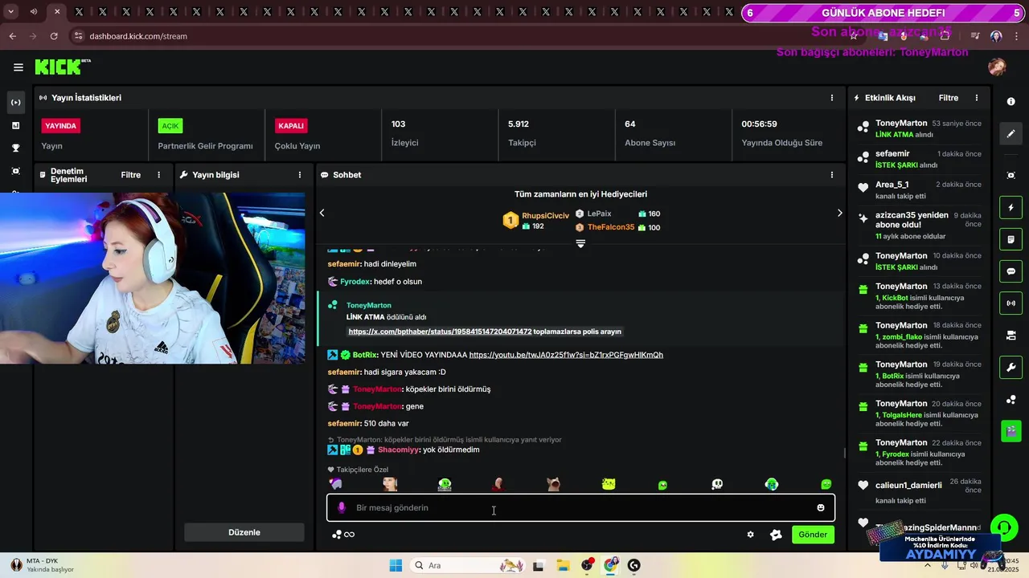Screen dimensions: 1029x578
Task: Click the badge icon next to Gönder
Action: pyautogui.click(x=776, y=535)
